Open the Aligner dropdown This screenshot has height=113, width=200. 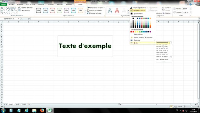point(166,8)
